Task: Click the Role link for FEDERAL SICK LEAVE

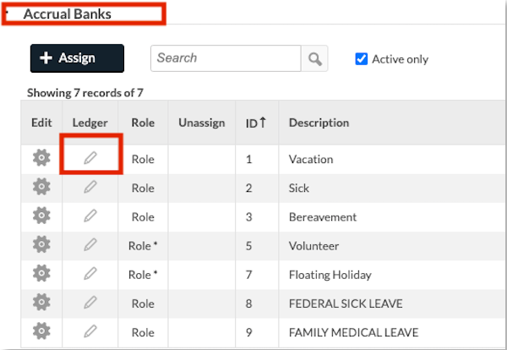Action: click(x=143, y=304)
